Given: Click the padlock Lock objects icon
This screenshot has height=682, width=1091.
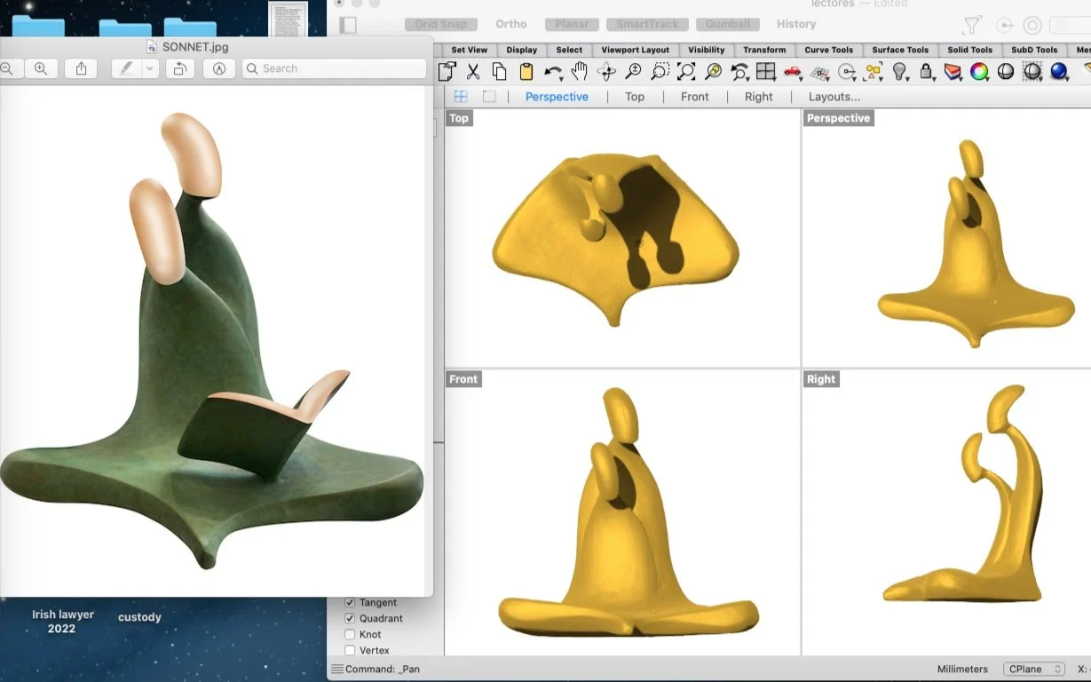Looking at the screenshot, I should click(x=927, y=72).
